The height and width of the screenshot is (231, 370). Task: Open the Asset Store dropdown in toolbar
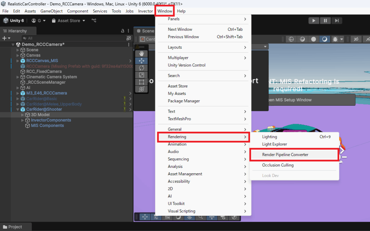(69, 21)
